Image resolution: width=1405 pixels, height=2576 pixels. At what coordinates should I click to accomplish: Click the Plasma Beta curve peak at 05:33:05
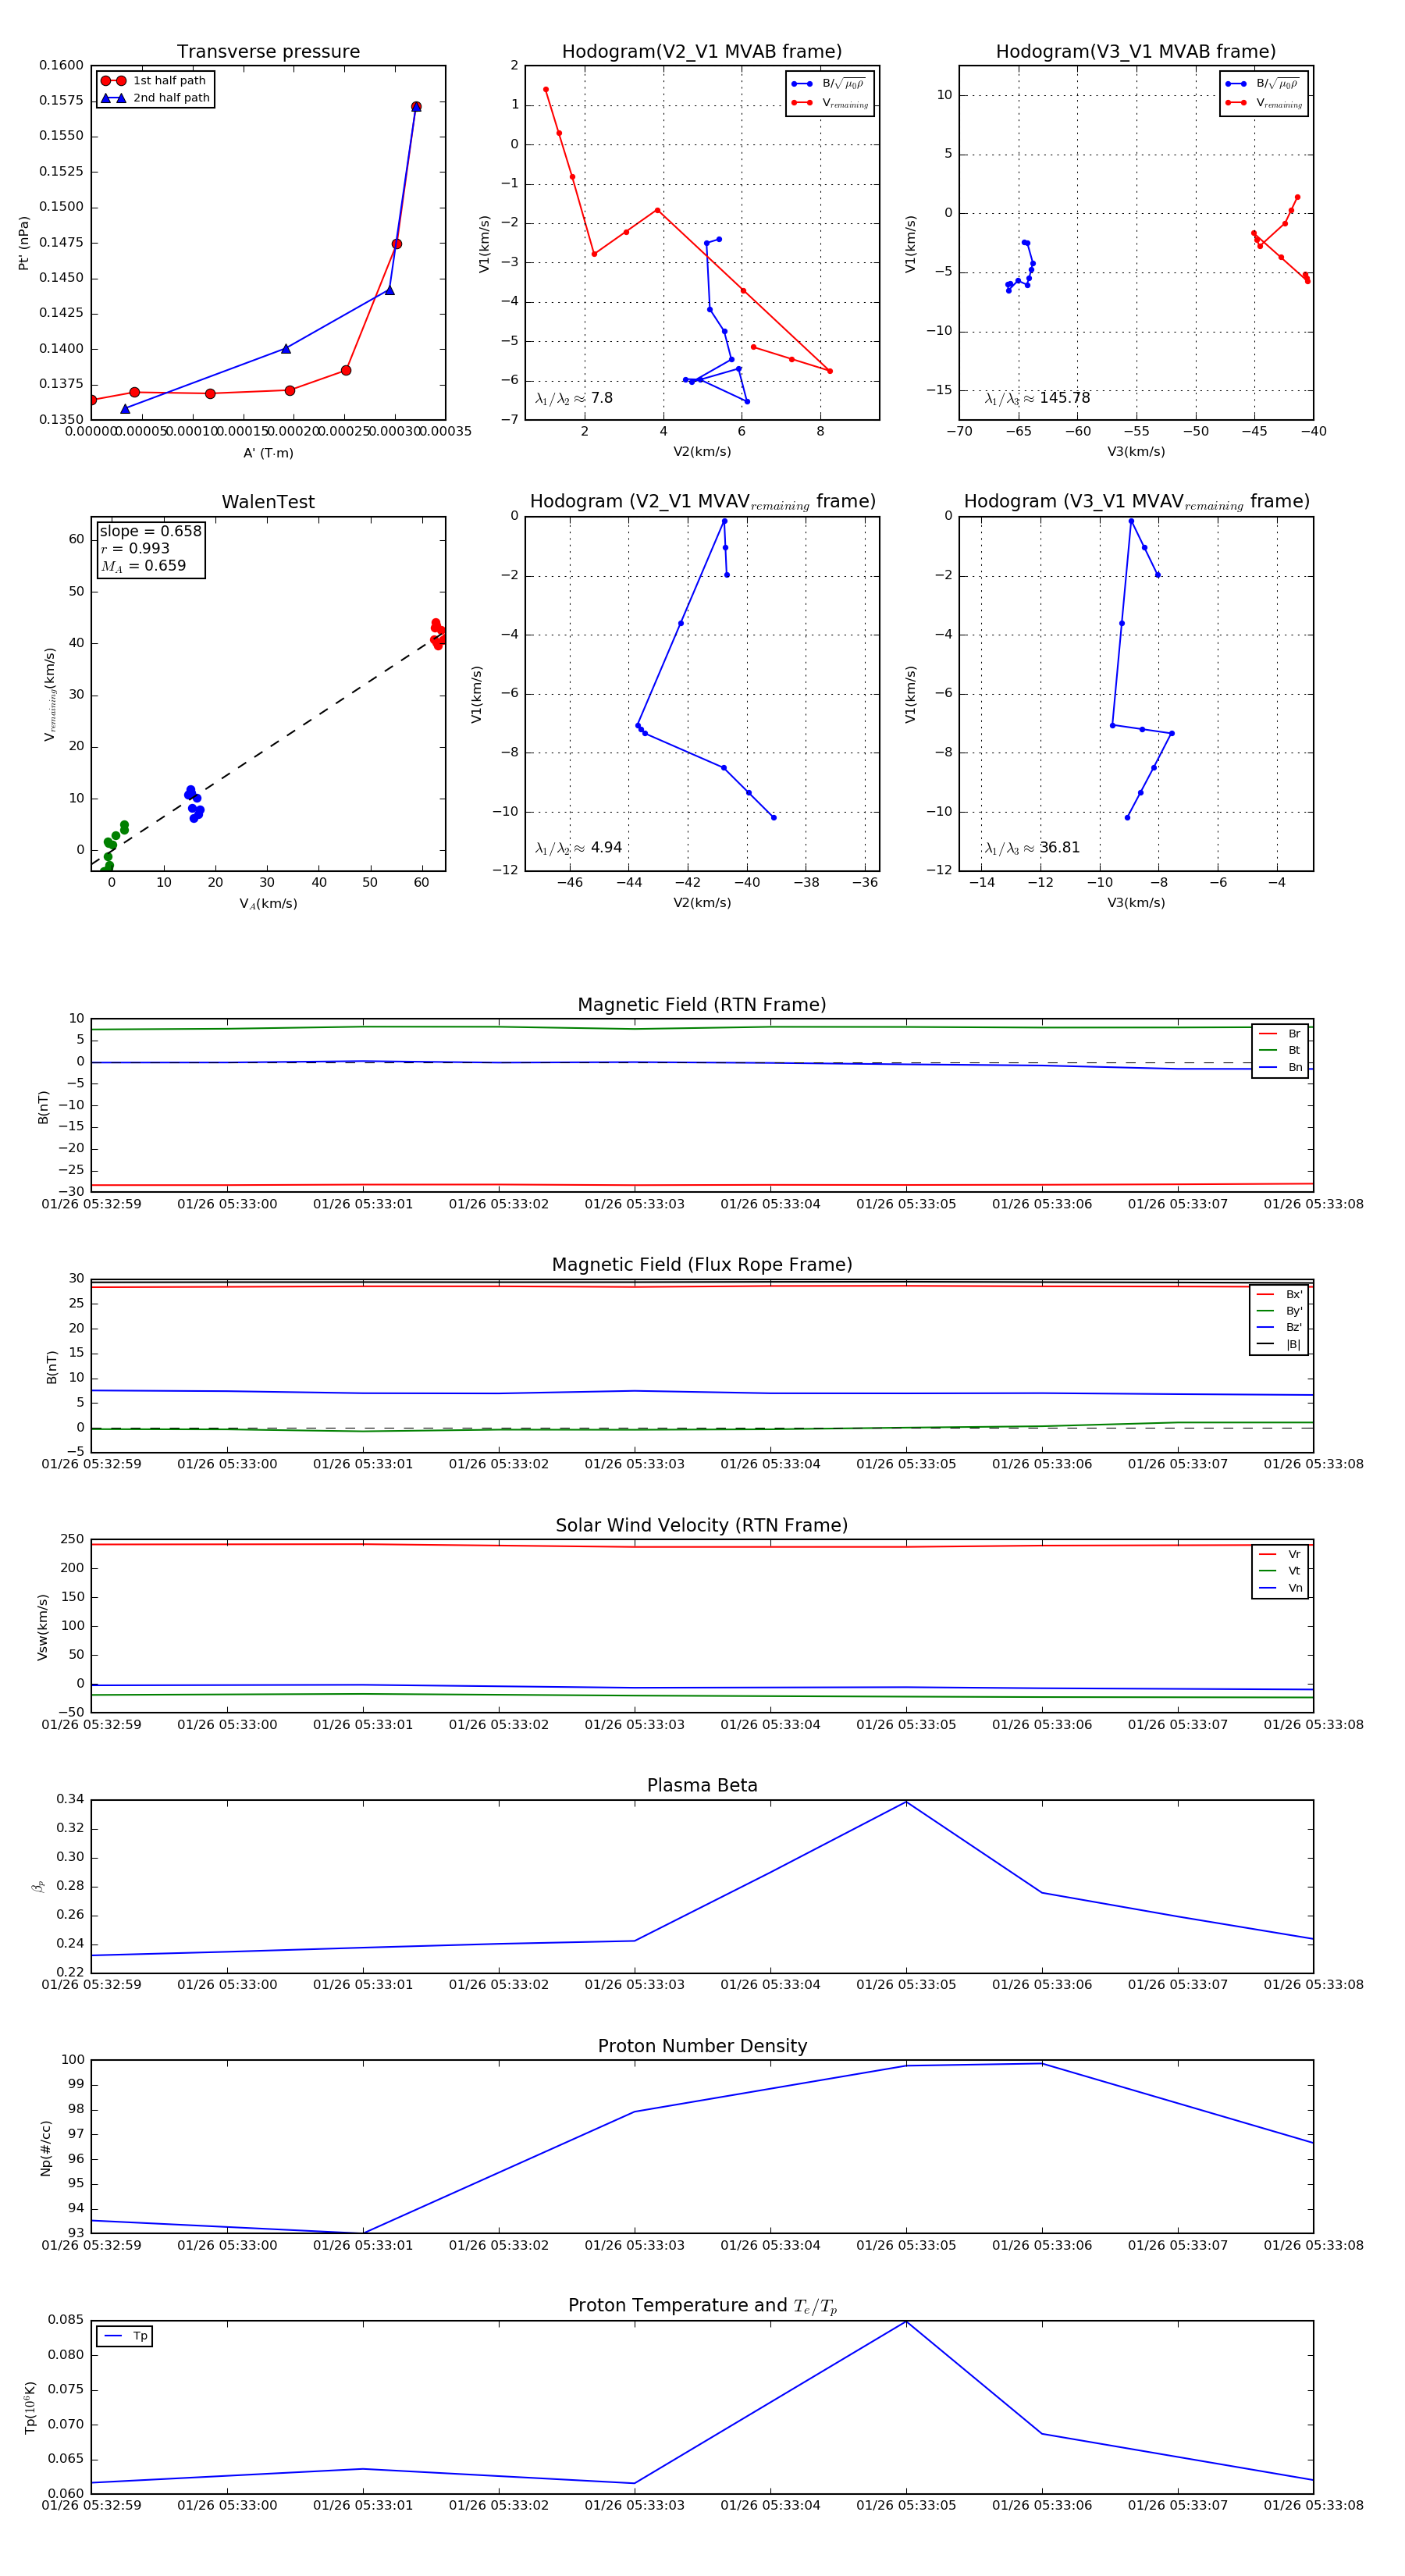906,1802
